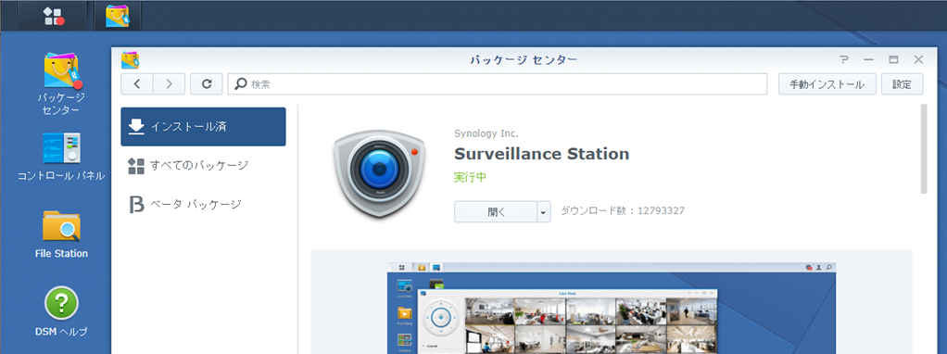Click the help question mark in window title bar
The height and width of the screenshot is (354, 947).
click(x=844, y=60)
